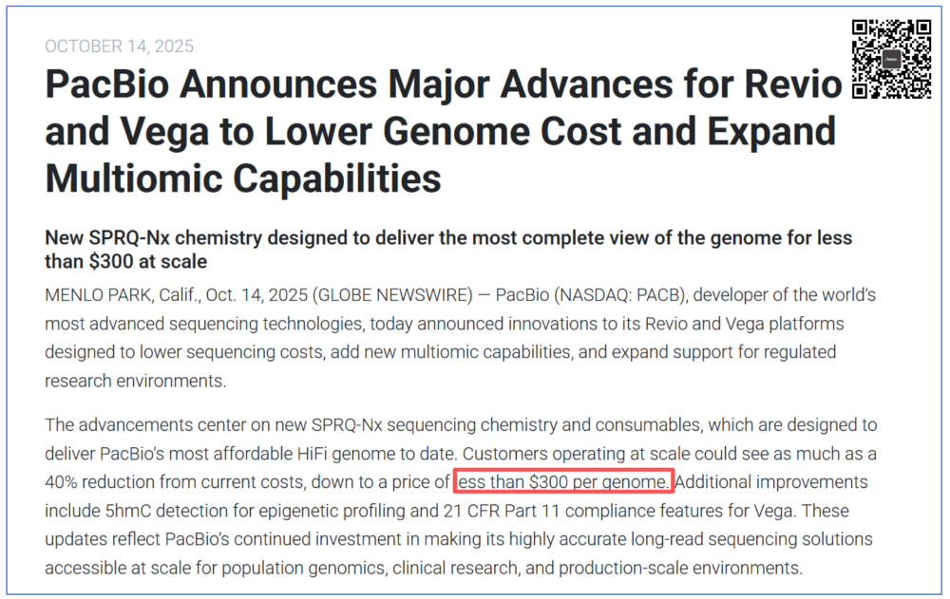Click the PacBio Announces Major Advances headline
This screenshot has width=950, height=599.
(x=443, y=86)
